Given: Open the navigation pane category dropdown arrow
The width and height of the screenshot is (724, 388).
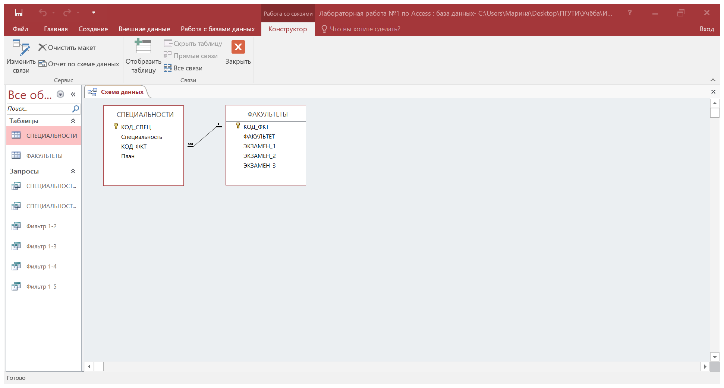Looking at the screenshot, I should coord(60,94).
